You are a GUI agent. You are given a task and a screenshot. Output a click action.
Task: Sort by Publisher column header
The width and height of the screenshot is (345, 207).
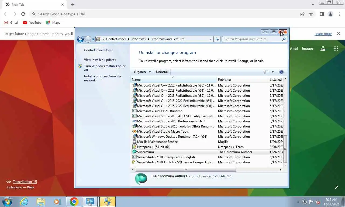point(242,80)
